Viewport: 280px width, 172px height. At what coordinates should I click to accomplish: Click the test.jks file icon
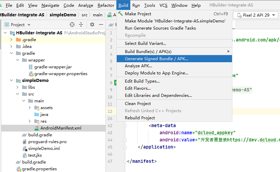pyautogui.click(x=25, y=155)
